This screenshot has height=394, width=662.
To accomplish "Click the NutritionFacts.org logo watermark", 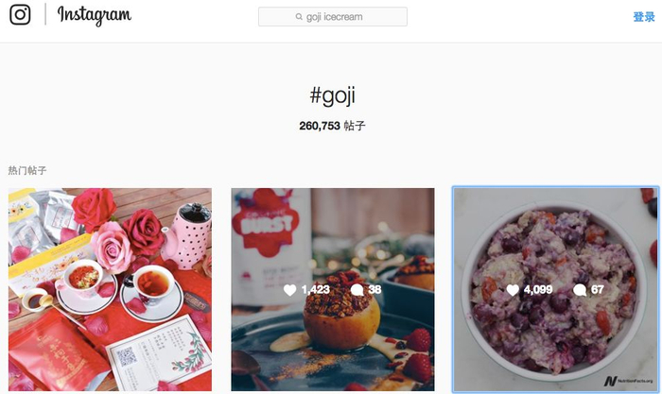I will pyautogui.click(x=628, y=381).
